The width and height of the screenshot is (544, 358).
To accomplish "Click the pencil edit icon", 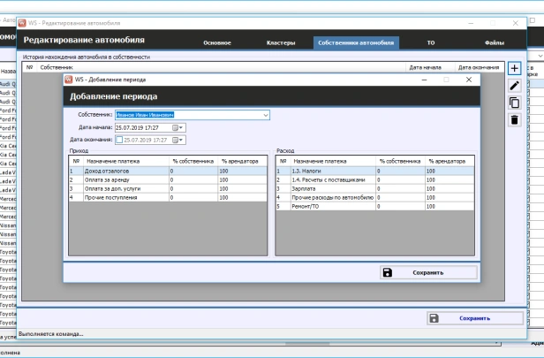I will pos(514,85).
